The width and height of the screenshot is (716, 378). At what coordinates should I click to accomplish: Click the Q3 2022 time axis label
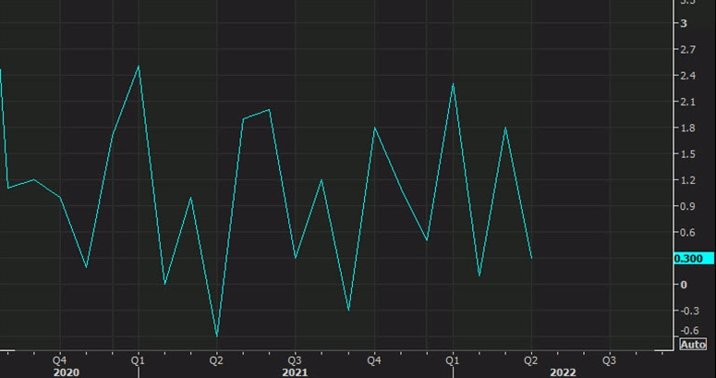click(609, 360)
